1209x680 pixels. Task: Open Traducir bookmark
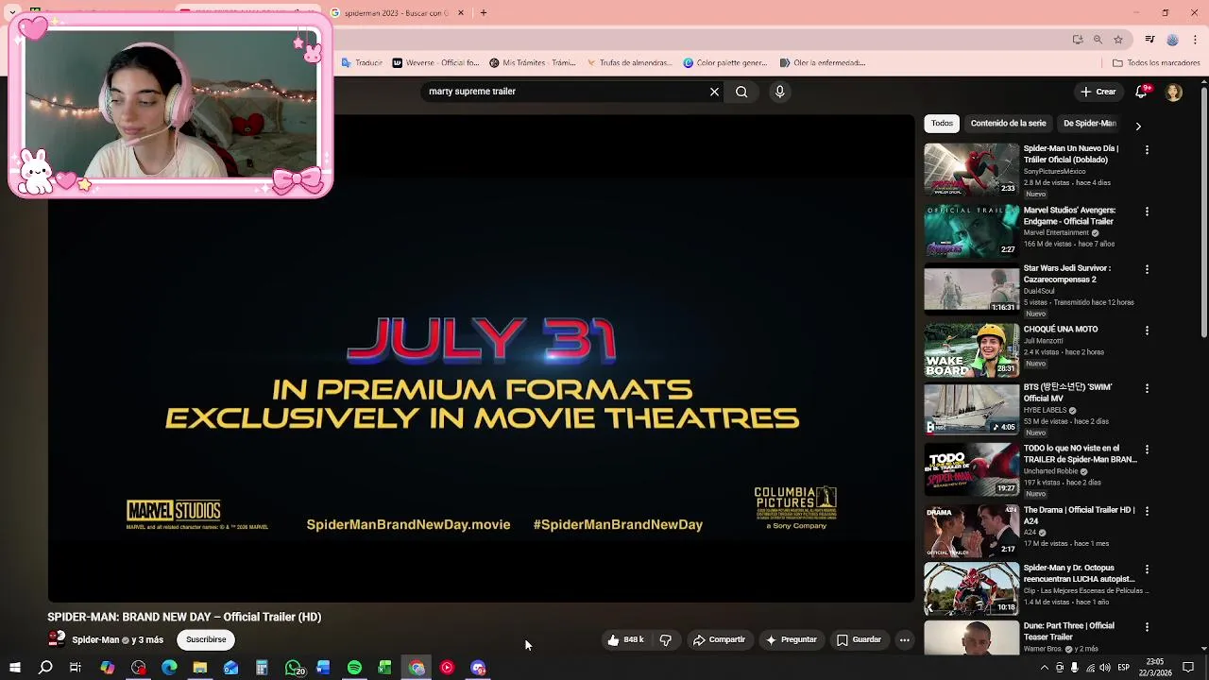[362, 63]
